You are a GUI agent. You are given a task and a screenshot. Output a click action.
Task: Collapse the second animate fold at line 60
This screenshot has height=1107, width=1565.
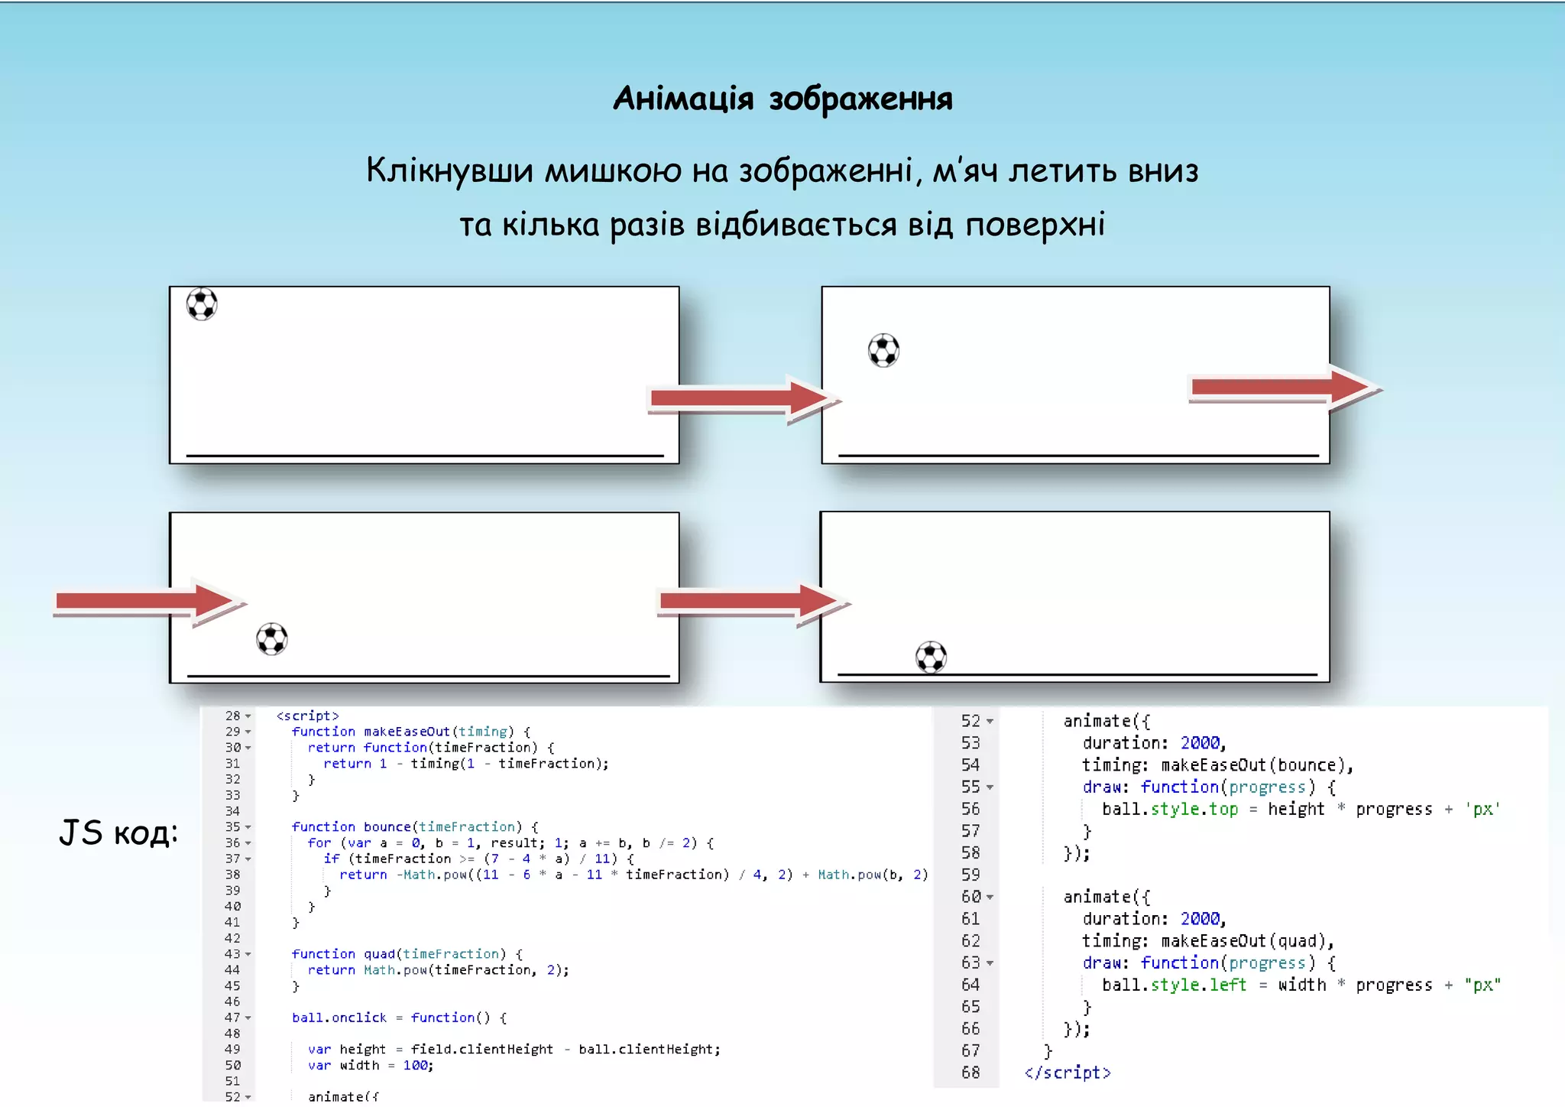click(990, 897)
